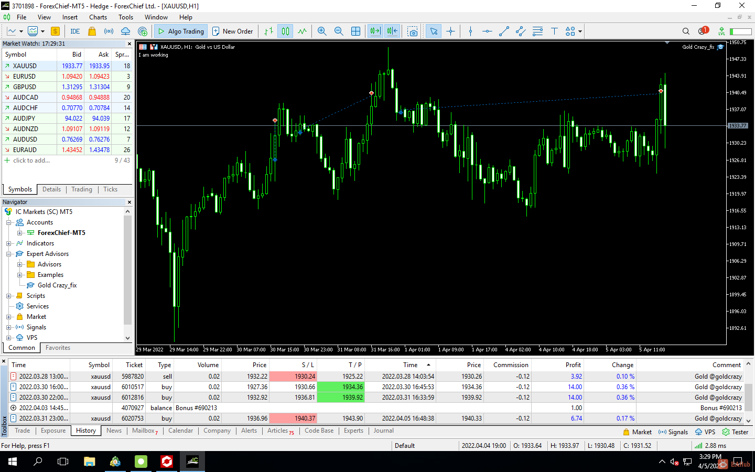Open Windows Start menu
Screen dimensions: 755x472
(x=13, y=462)
